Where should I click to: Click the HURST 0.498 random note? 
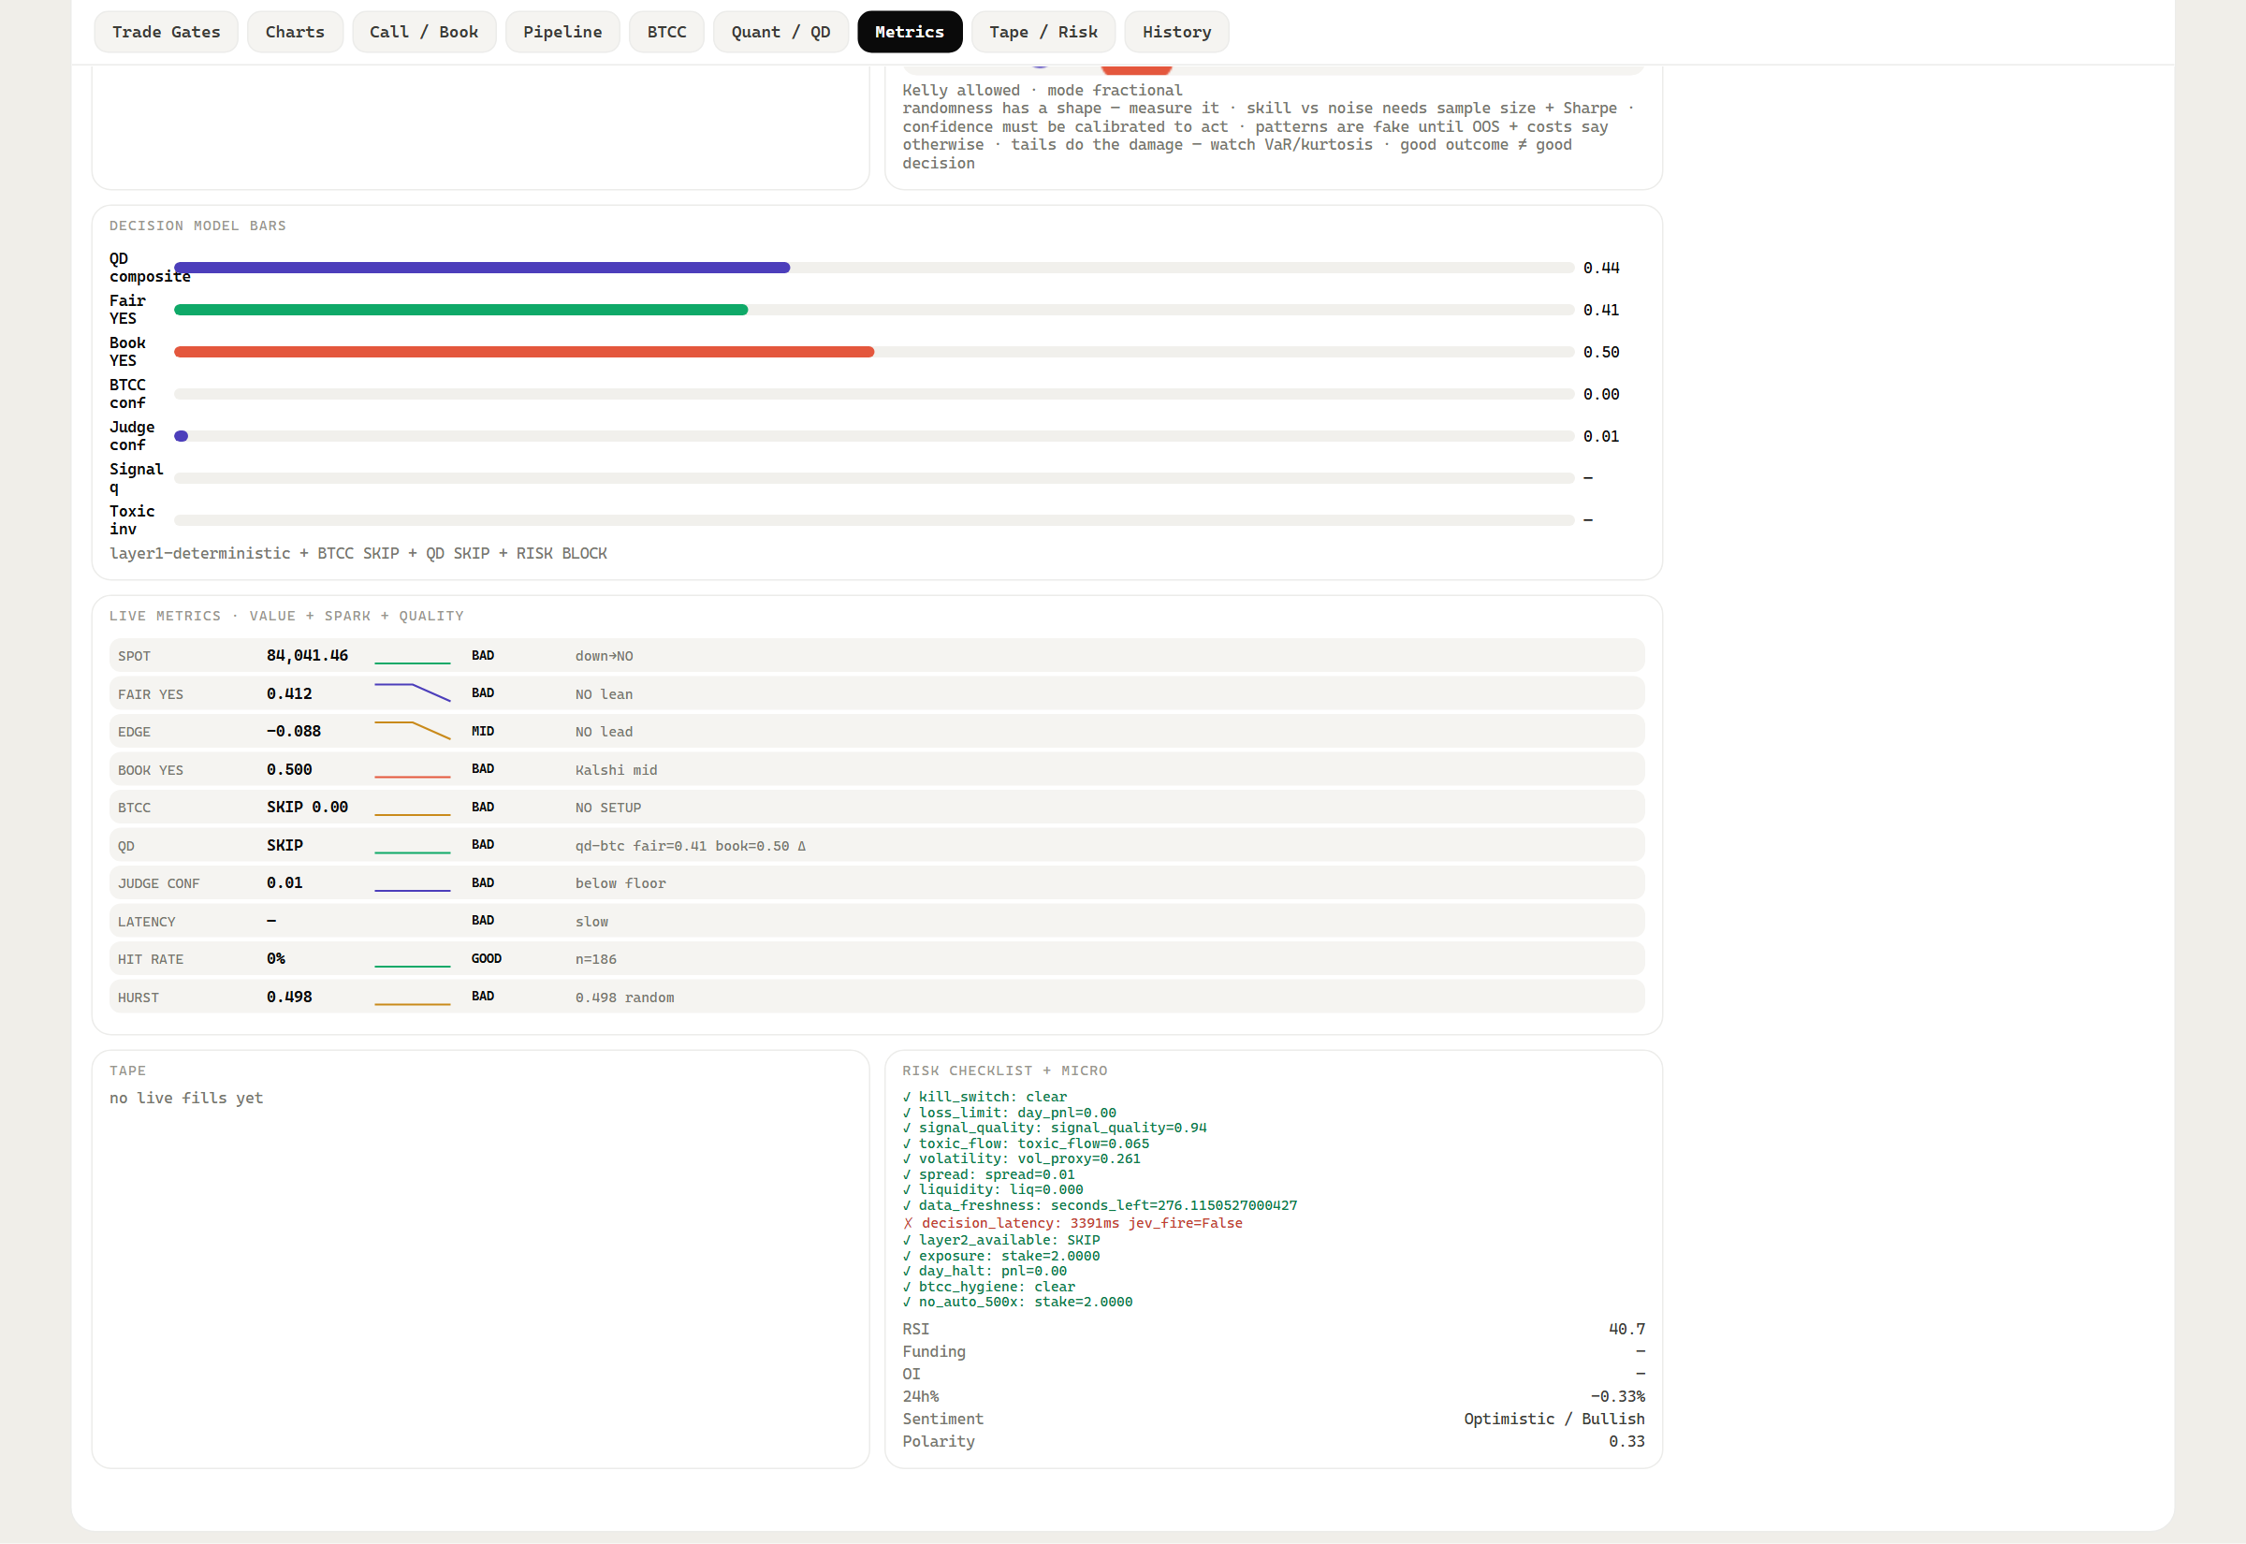[625, 998]
